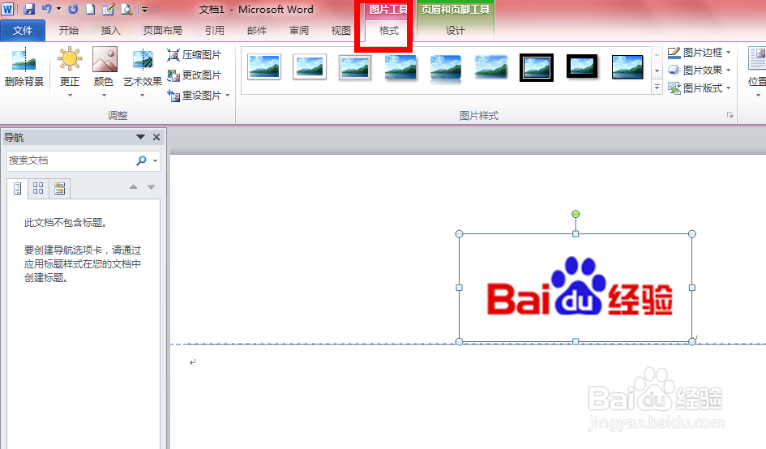Click the Redo icon in quick access toolbar
This screenshot has width=766, height=449.
coord(73,9)
